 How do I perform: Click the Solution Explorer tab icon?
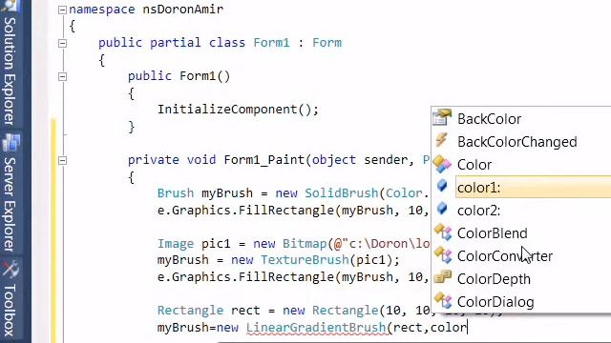(x=10, y=5)
